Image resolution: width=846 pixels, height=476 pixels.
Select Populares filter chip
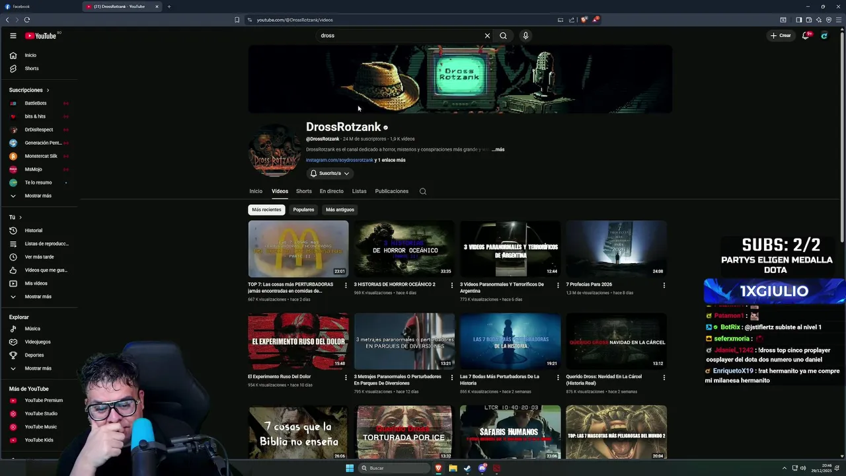(x=303, y=210)
